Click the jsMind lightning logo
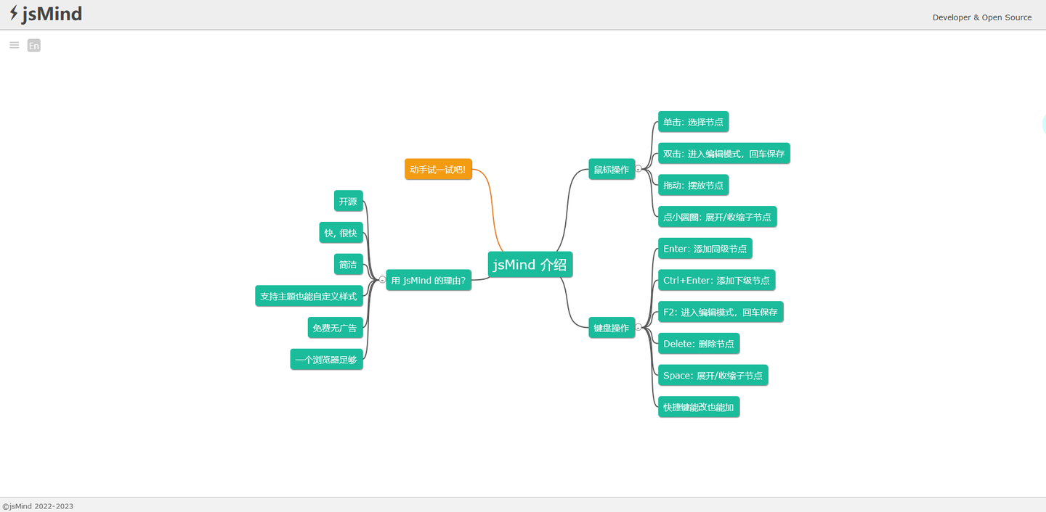1046x512 pixels. 14,13
